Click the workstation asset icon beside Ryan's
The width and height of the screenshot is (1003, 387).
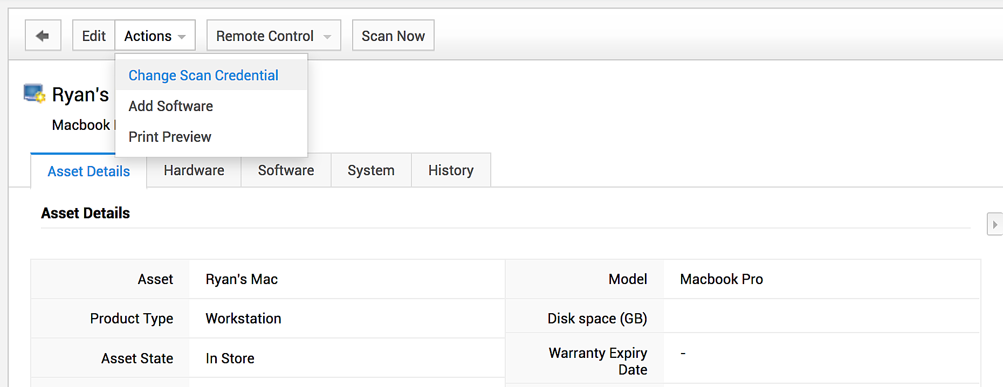[35, 93]
